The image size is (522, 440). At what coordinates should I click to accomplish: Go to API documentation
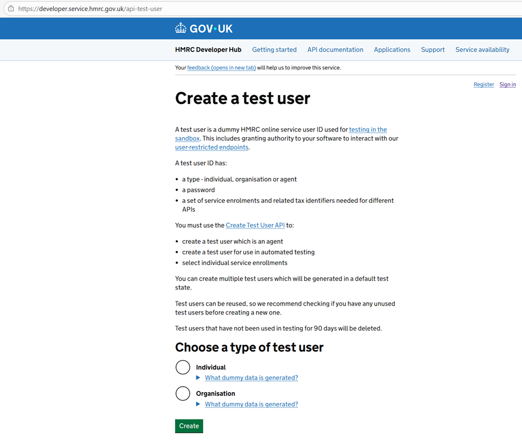335,49
